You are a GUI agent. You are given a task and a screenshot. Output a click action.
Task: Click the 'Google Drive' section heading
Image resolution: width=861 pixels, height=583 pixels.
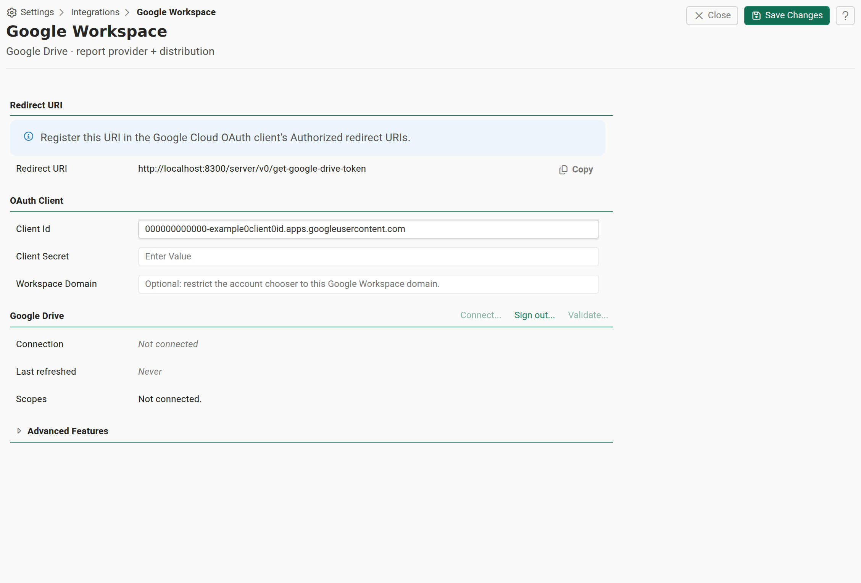[37, 316]
